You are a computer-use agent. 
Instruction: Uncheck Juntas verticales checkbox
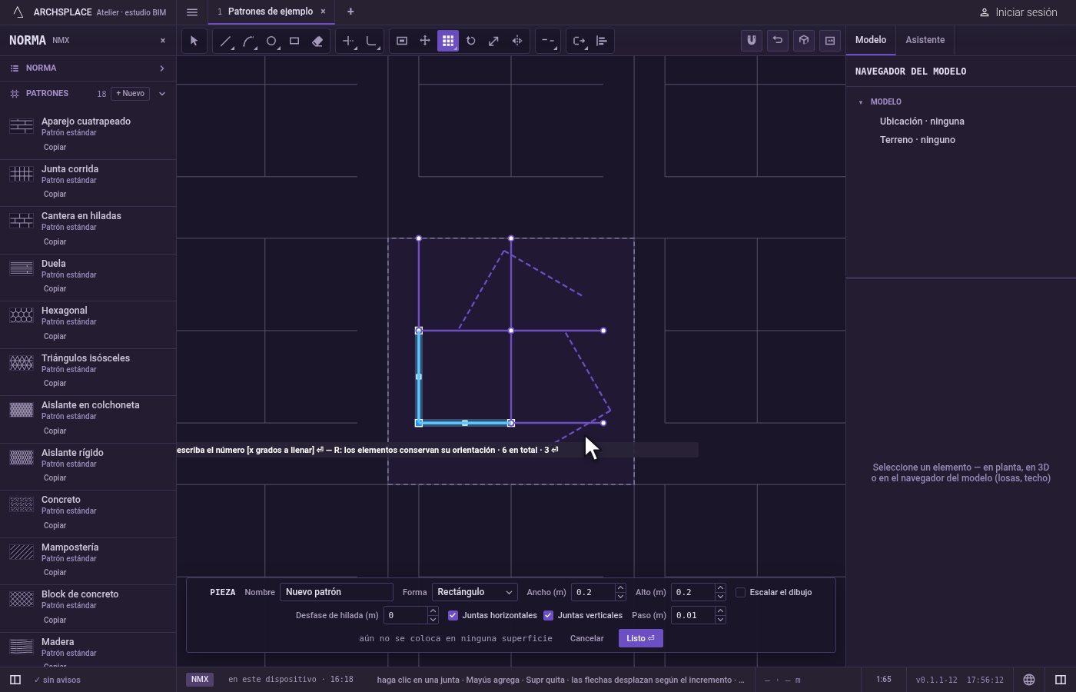[548, 615]
